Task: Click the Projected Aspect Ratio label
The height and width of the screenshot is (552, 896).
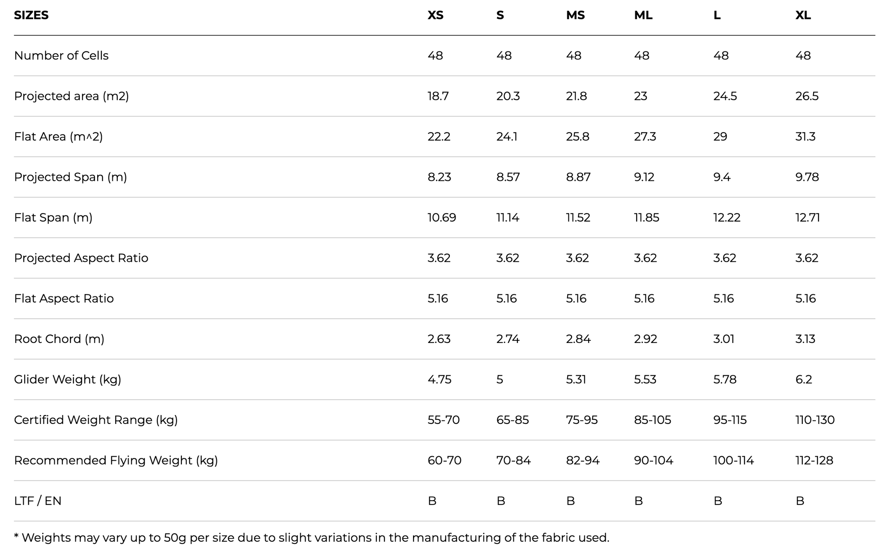Action: (81, 258)
